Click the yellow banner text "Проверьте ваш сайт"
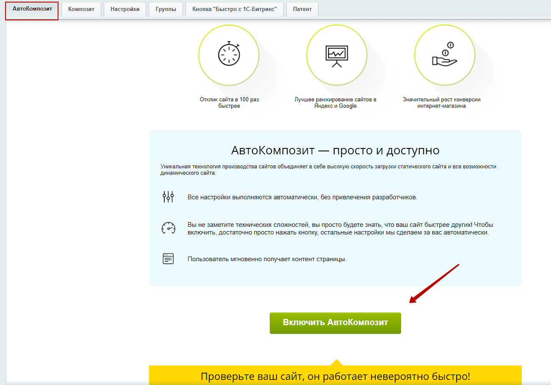551x385 pixels. 335,377
